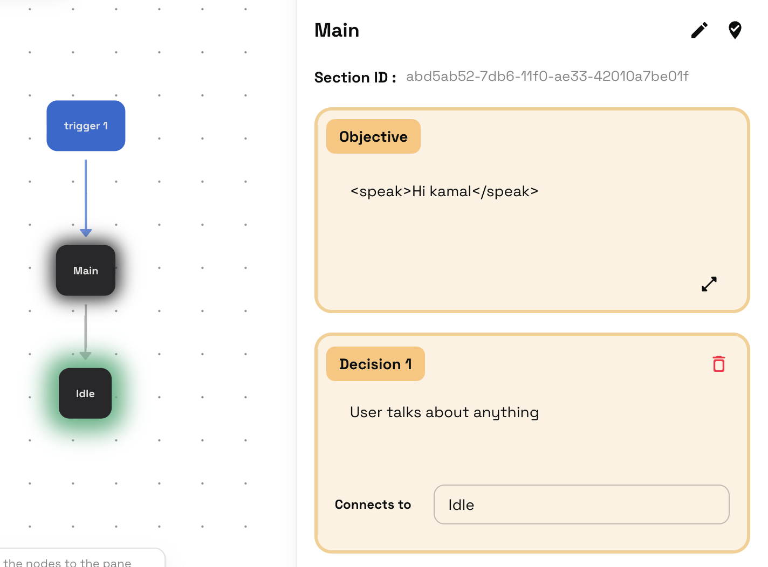The width and height of the screenshot is (768, 567).
Task: Click the Section ID value string
Action: pyautogui.click(x=547, y=77)
